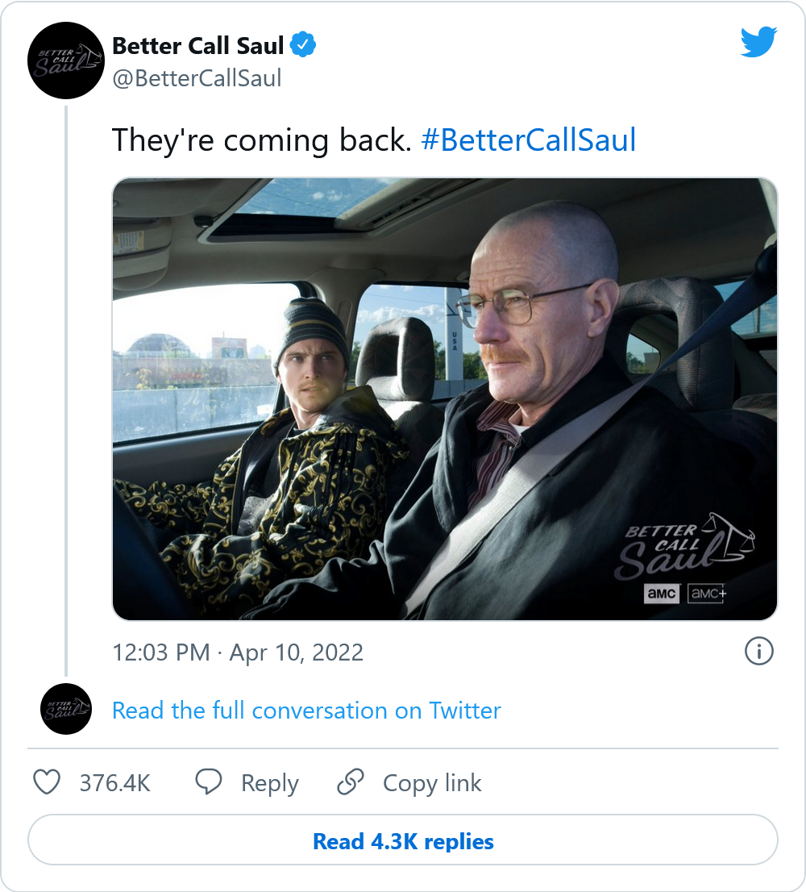Click the Twitter bird logo
Image resolution: width=806 pixels, height=892 pixels.
point(758,43)
